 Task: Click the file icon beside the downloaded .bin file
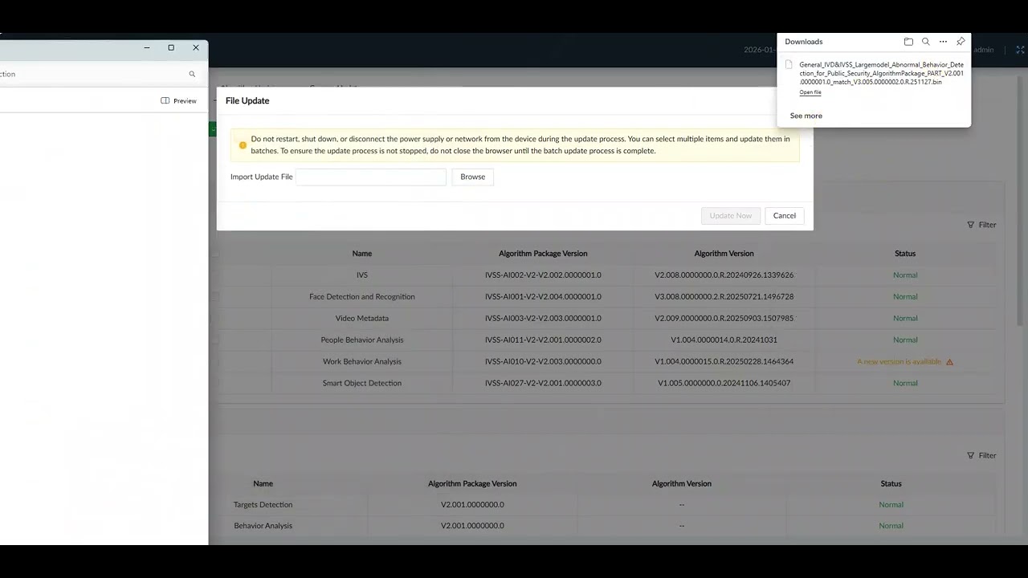click(x=789, y=65)
